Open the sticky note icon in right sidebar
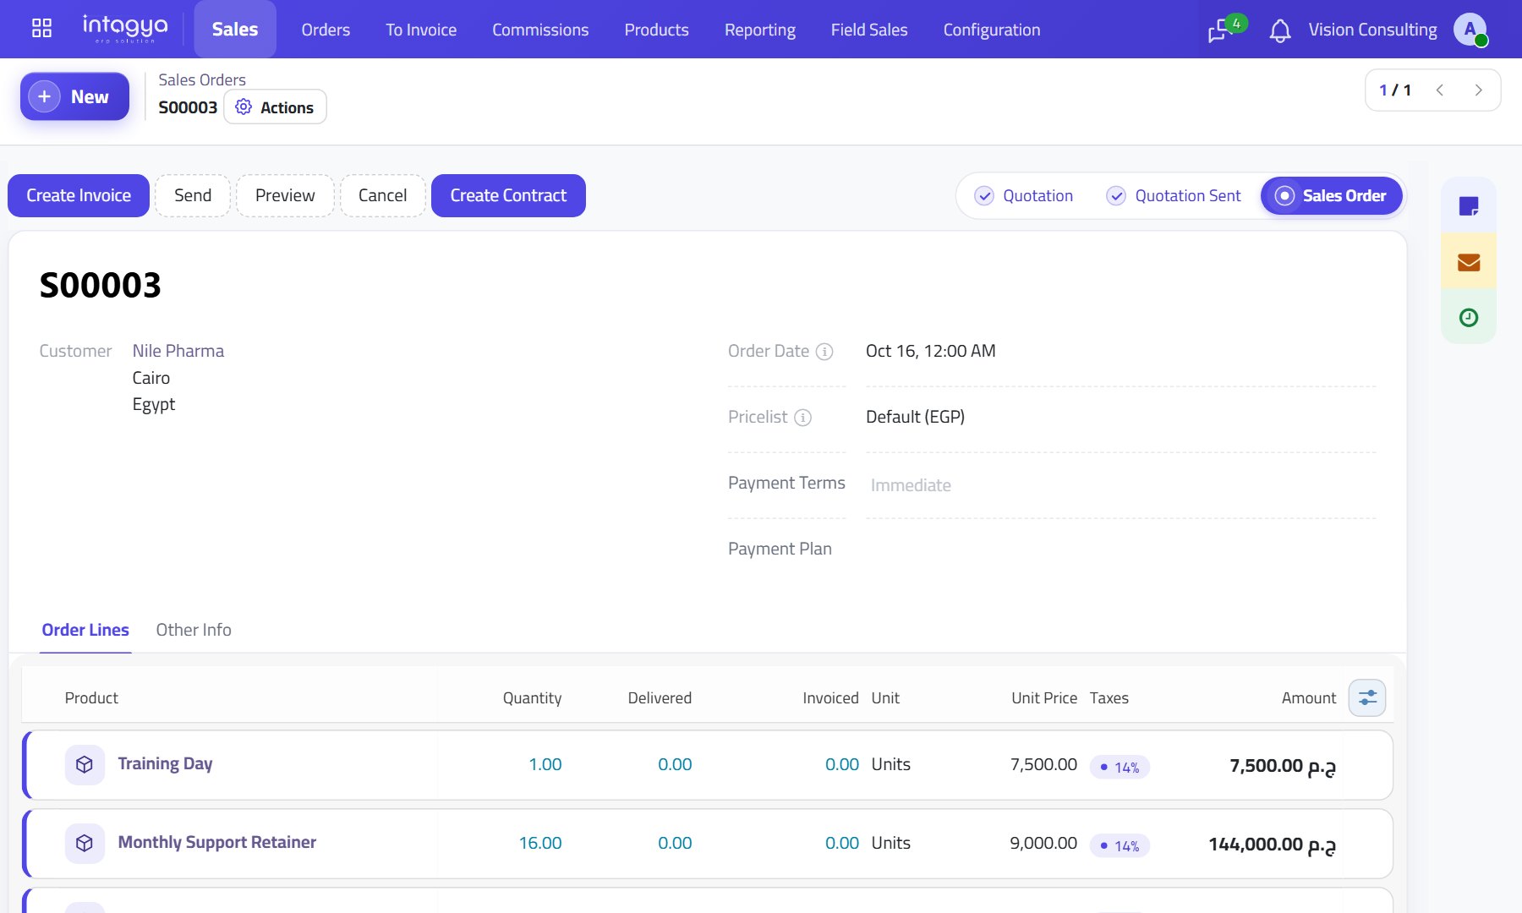The height and width of the screenshot is (913, 1522). point(1469,205)
